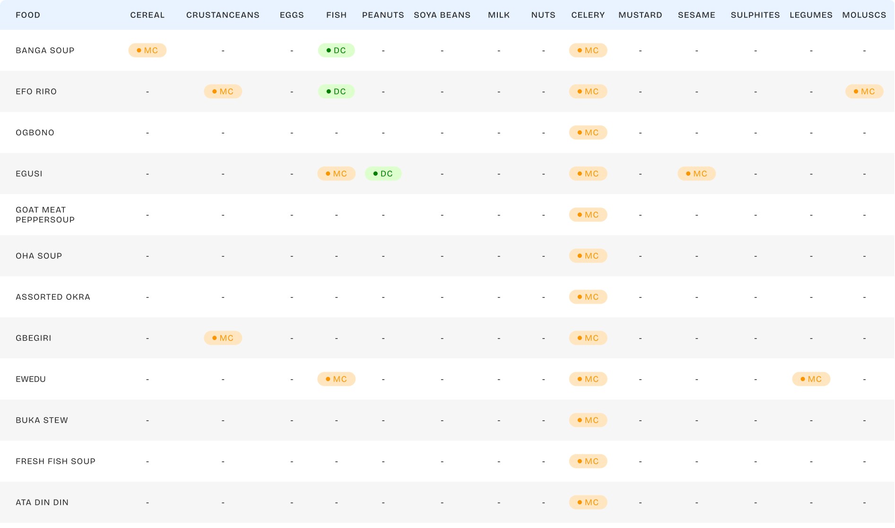Select the Ata Din Din celery badge
Viewport: 895px width, 528px height.
tap(588, 502)
